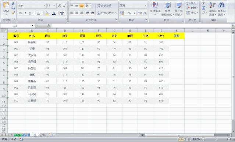
Task: Click the insert function fx icon
Action: (49, 26)
